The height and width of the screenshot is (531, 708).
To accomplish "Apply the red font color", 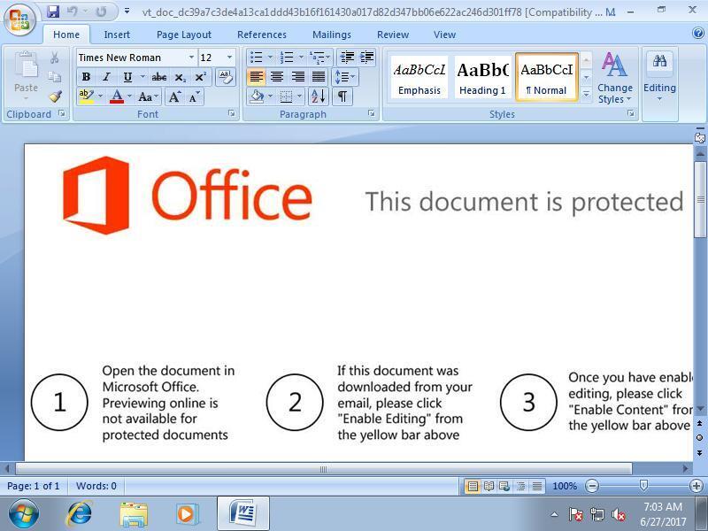I will click(x=117, y=96).
